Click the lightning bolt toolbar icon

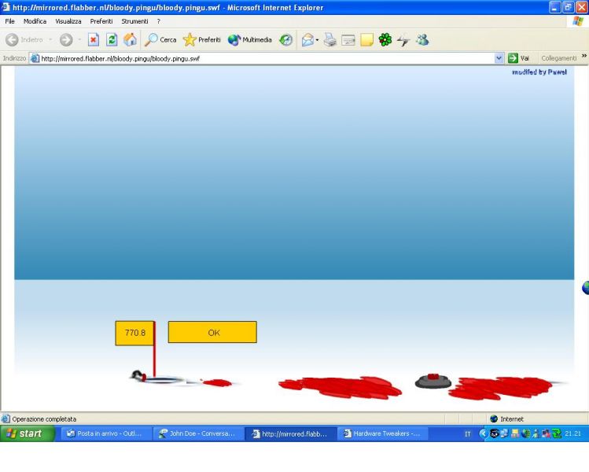(x=403, y=40)
